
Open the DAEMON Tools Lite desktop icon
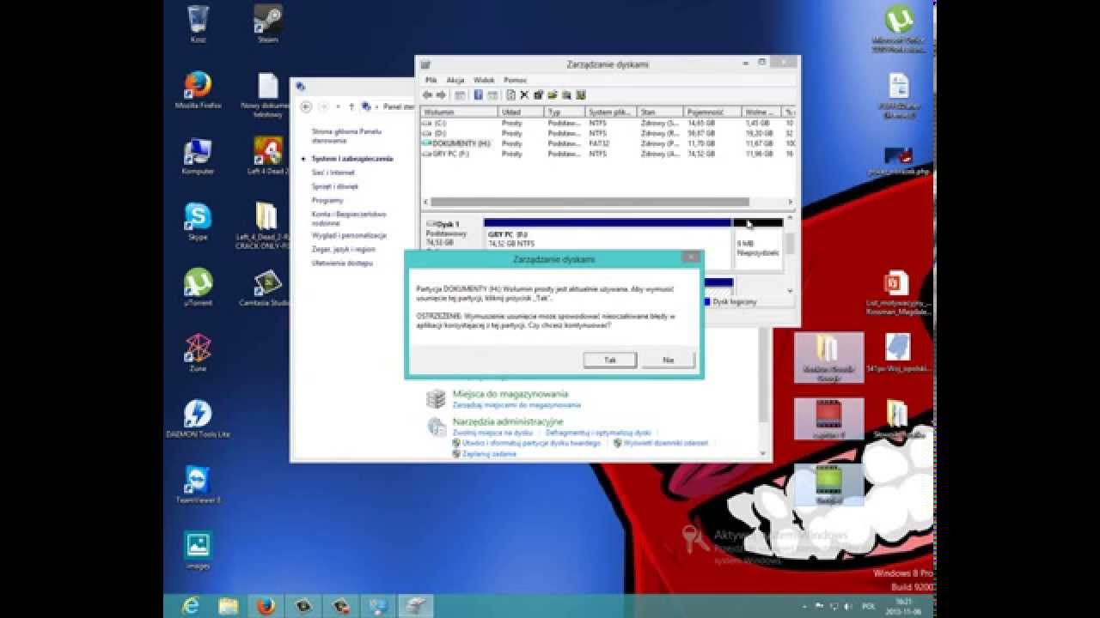pyautogui.click(x=198, y=419)
